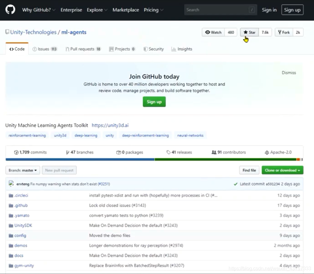This screenshot has height=274, width=314.
Task: Open the ervteng author link
Action: coord(23,184)
